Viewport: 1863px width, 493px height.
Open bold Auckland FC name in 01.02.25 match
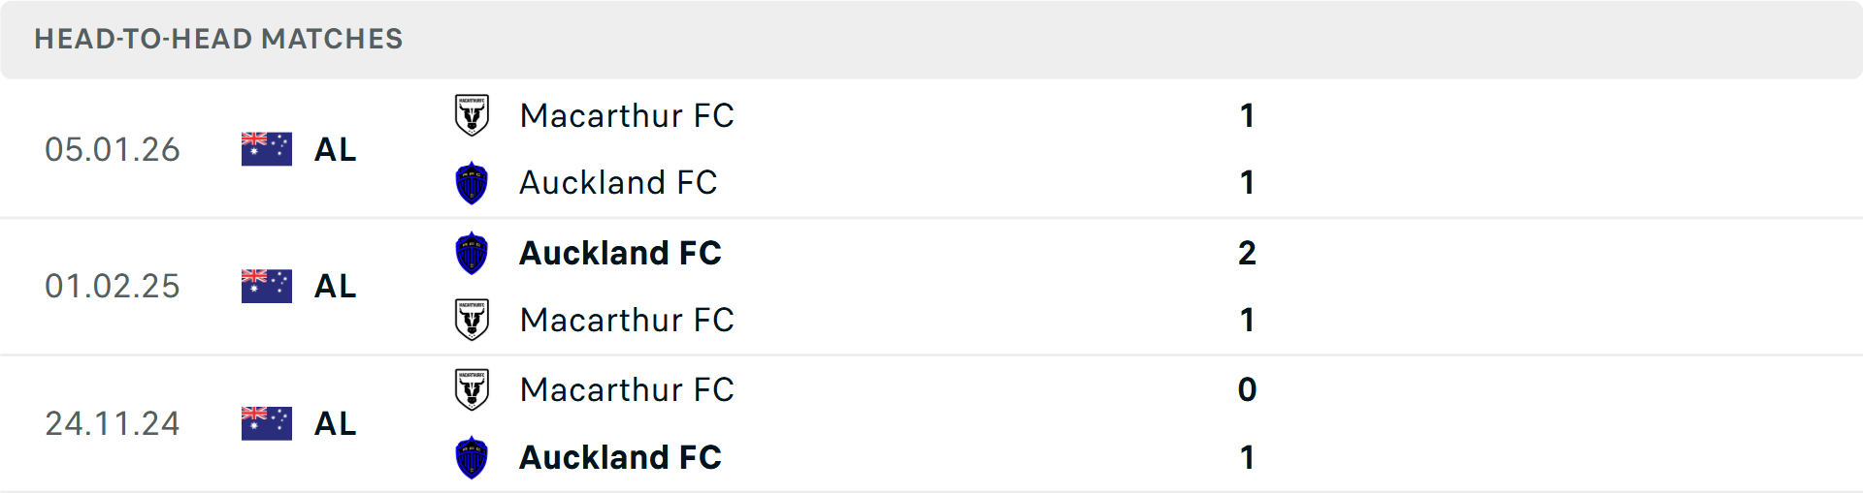tap(620, 253)
